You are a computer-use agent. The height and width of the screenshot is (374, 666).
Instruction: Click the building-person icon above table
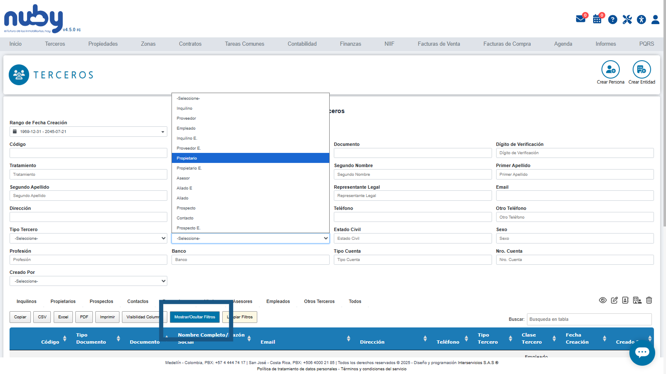pos(637,300)
